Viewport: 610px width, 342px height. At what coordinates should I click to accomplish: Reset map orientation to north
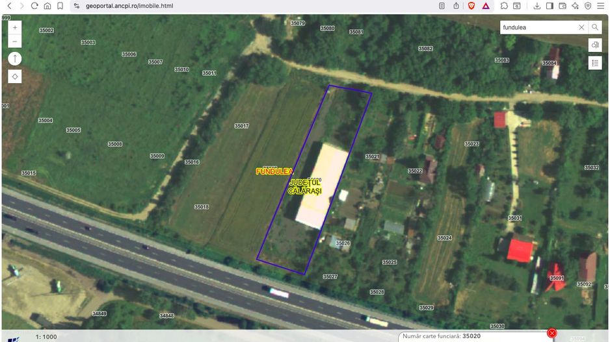pyautogui.click(x=15, y=59)
